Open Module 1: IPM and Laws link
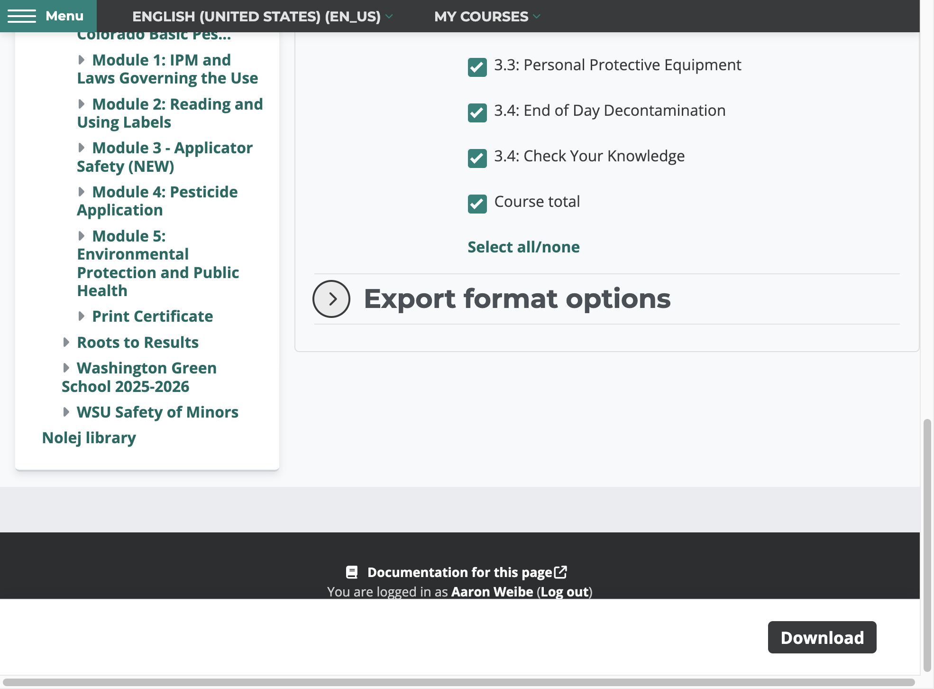Image resolution: width=934 pixels, height=689 pixels. (168, 69)
